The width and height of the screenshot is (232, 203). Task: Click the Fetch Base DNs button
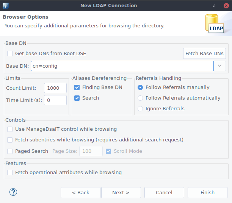(204, 54)
